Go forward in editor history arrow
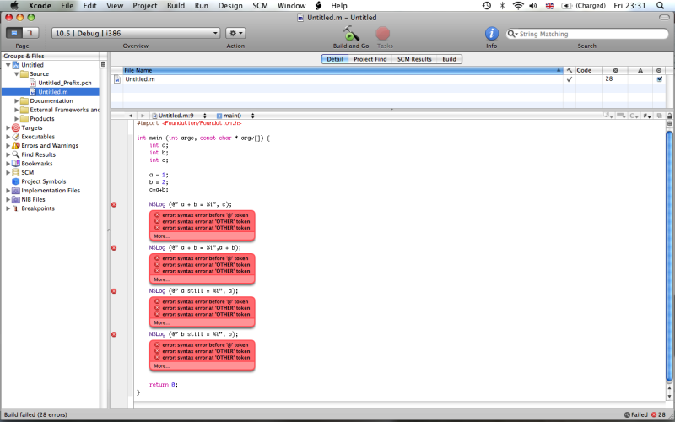Image resolution: width=675 pixels, height=422 pixels. (x=143, y=116)
